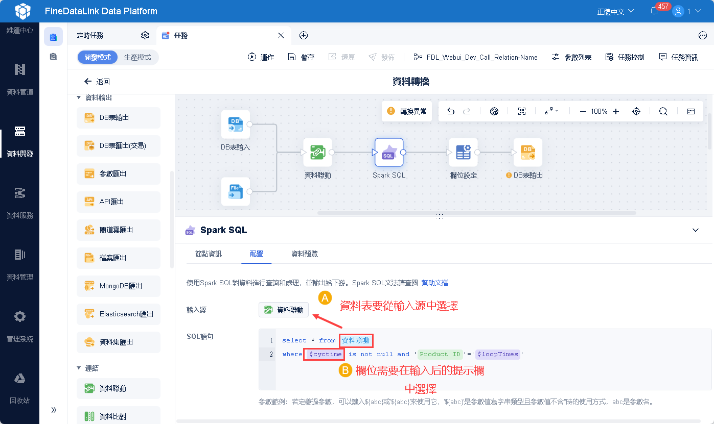The image size is (714, 424).
Task: Zoom in the canvas with plus
Action: click(616, 111)
